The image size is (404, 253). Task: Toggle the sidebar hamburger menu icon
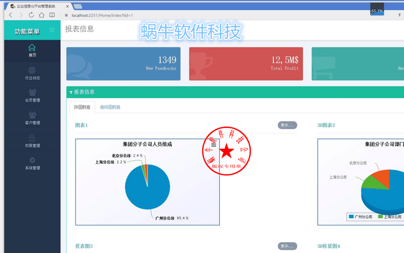52,30
